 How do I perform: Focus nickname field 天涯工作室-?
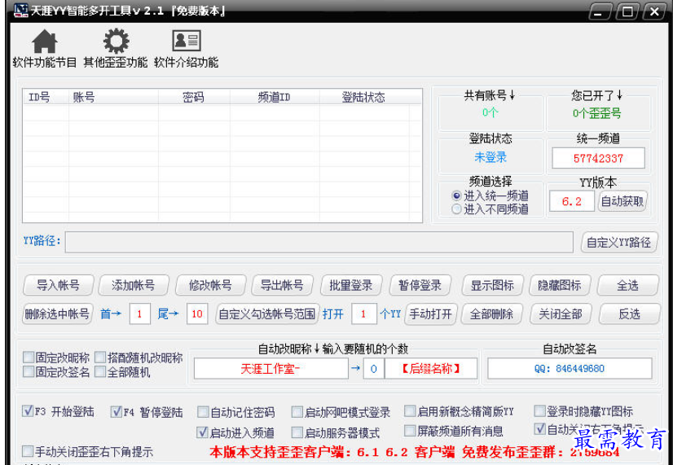pos(271,368)
